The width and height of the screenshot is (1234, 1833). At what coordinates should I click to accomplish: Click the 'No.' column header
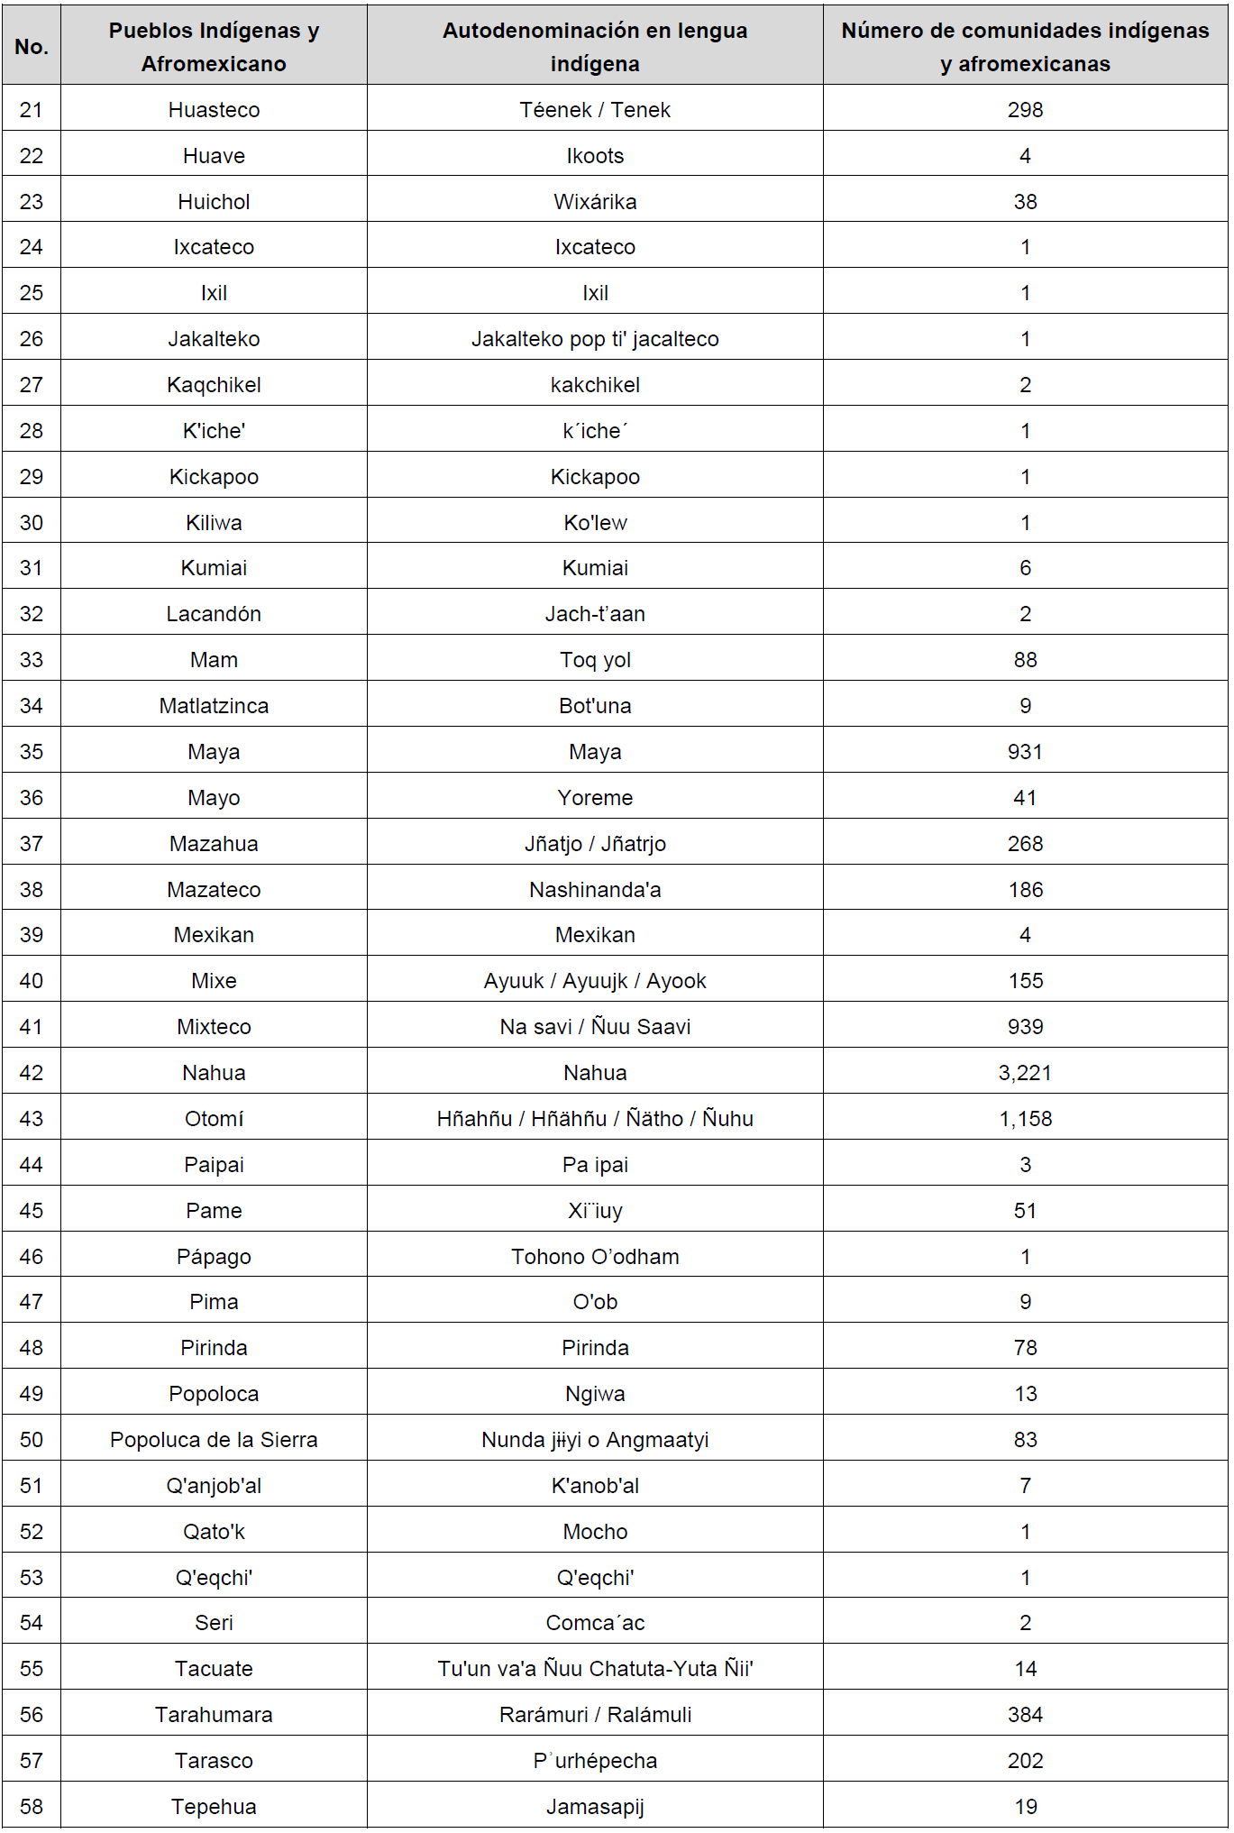(x=32, y=47)
